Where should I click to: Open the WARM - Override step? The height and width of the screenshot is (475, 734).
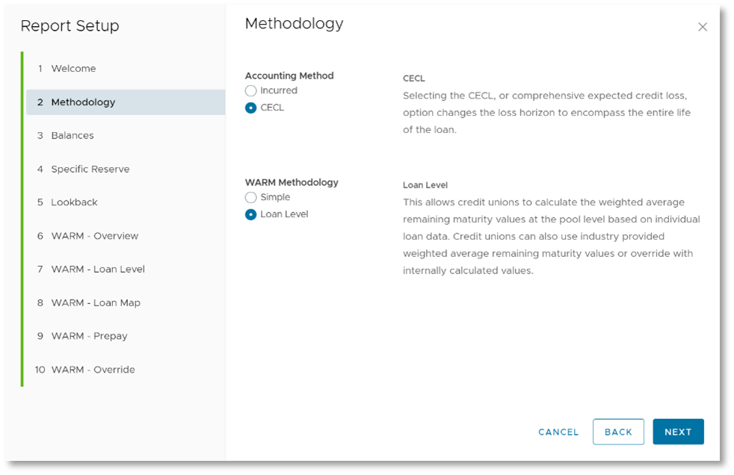(x=126, y=370)
